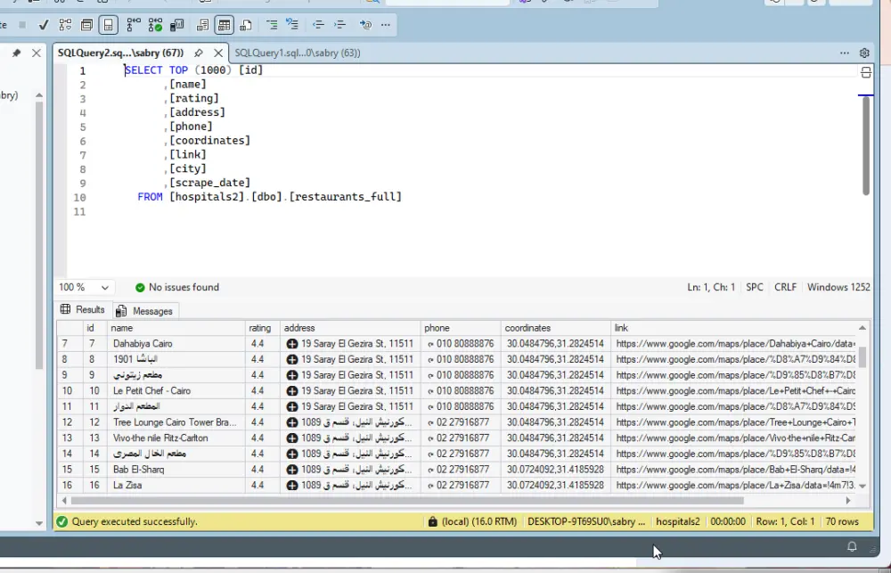The width and height of the screenshot is (891, 573).
Task: Click the Windows 1252 encoding indicator
Action: [838, 288]
